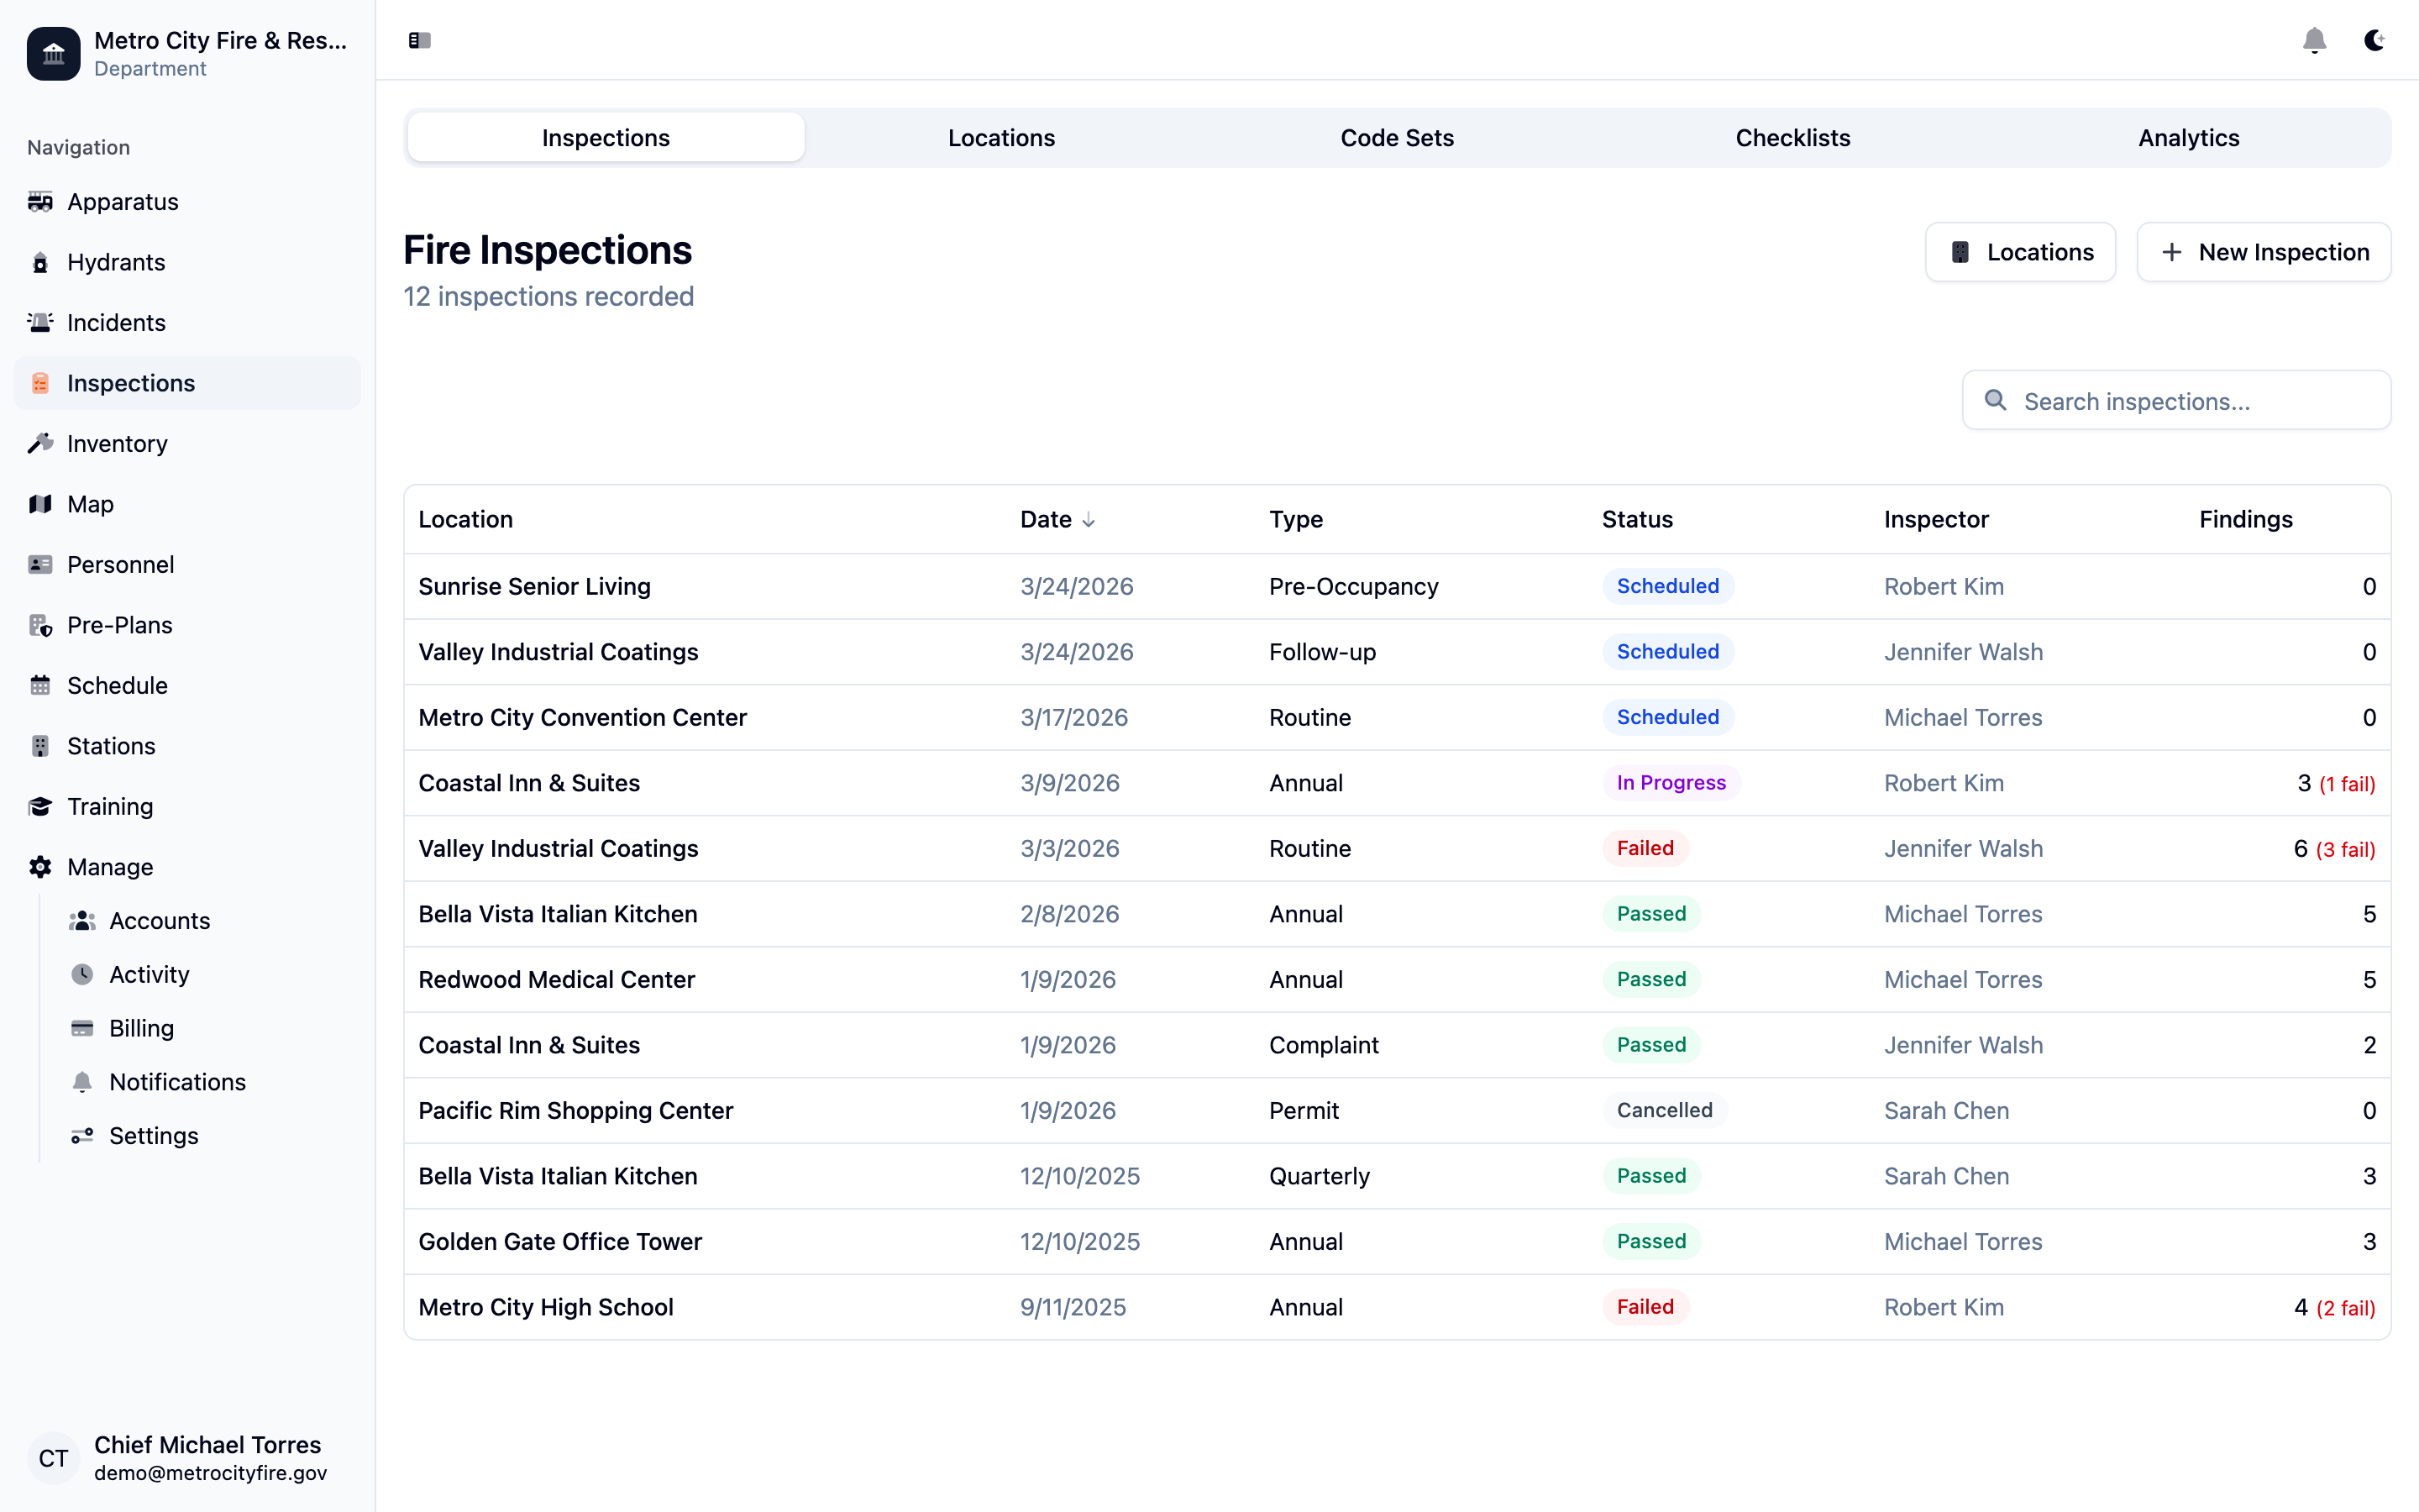Click the Pre-Plans shield icon
Screen dimensions: 2419x1512
pos(40,625)
